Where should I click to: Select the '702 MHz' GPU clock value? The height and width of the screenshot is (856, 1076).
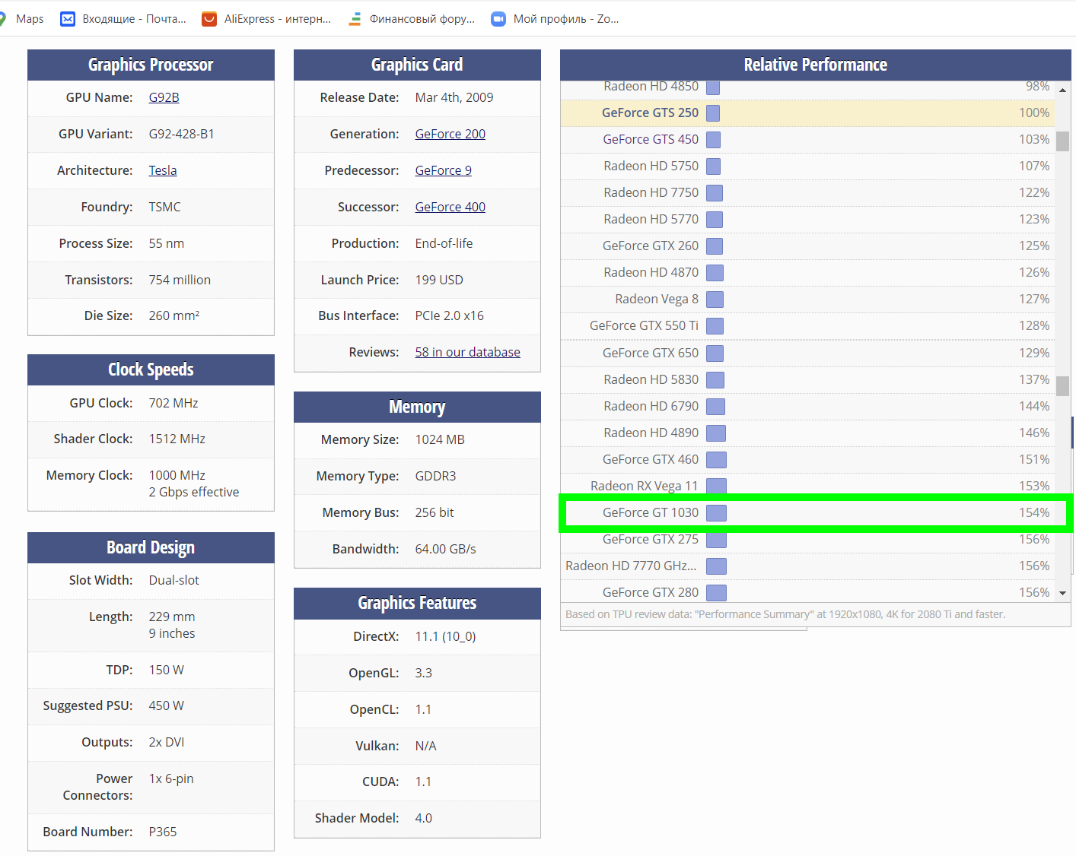click(x=173, y=403)
